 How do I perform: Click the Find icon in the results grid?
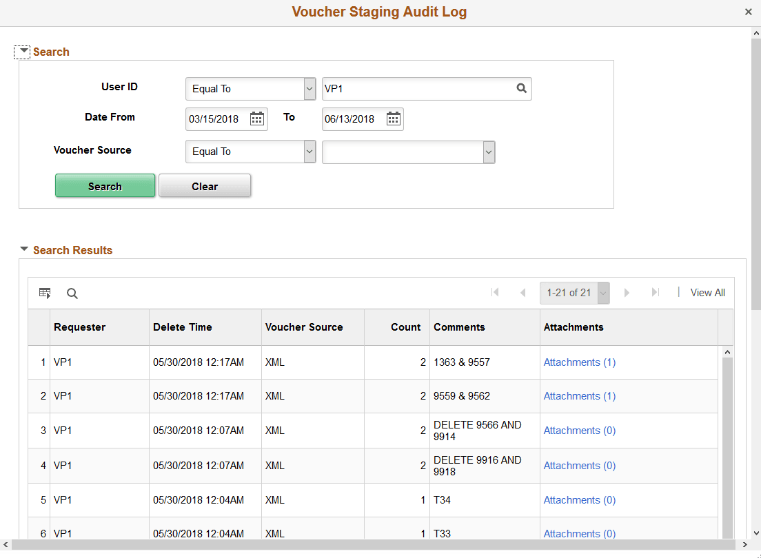72,293
